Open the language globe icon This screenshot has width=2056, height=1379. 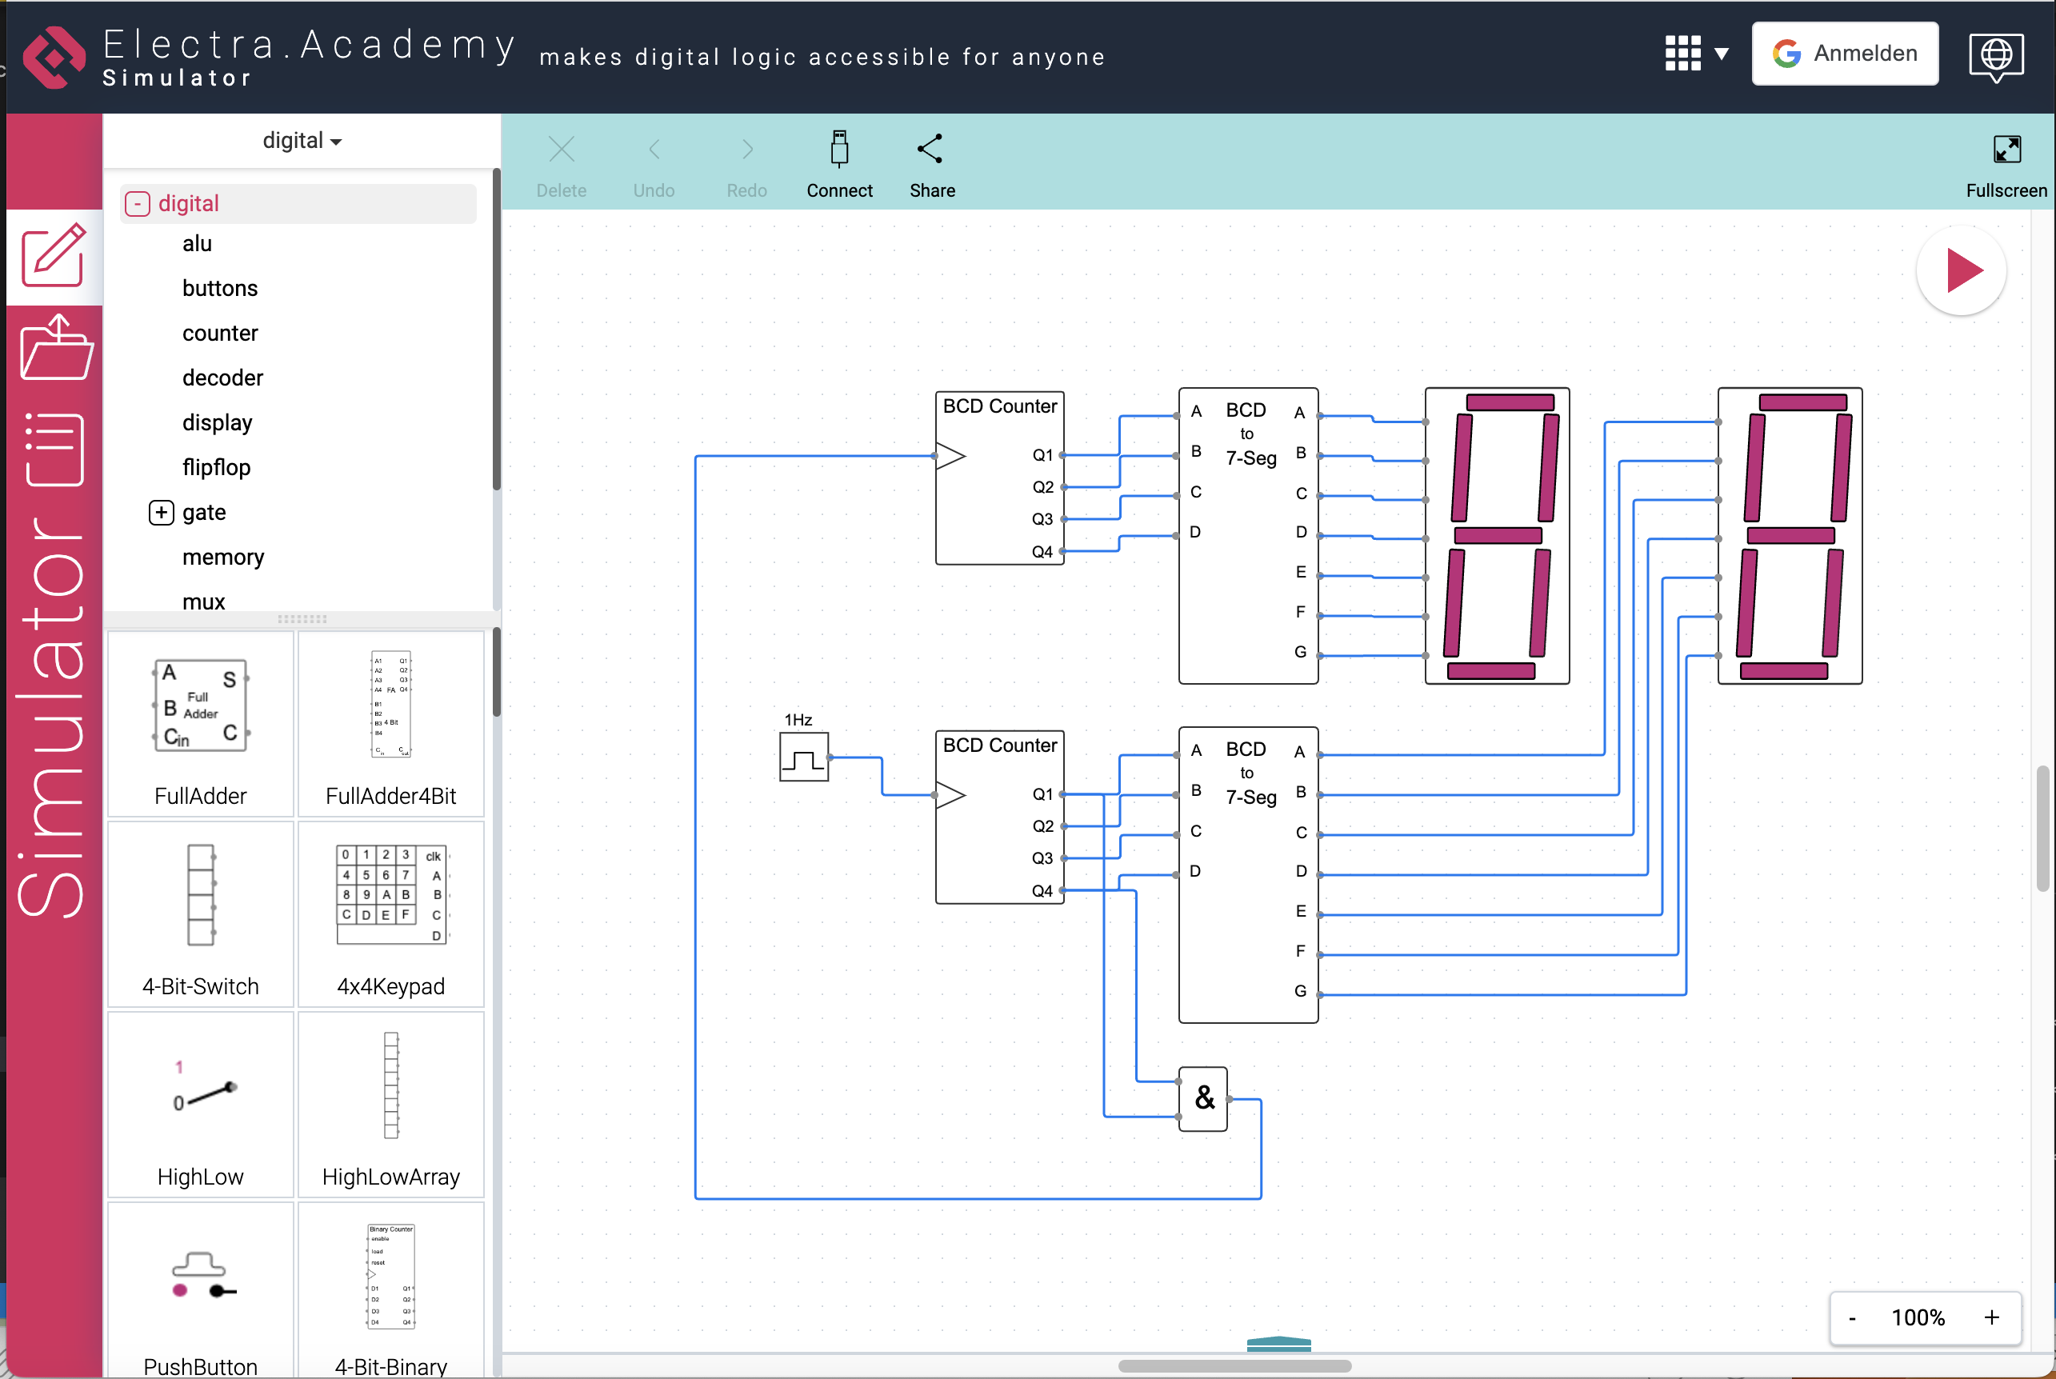[x=1995, y=56]
